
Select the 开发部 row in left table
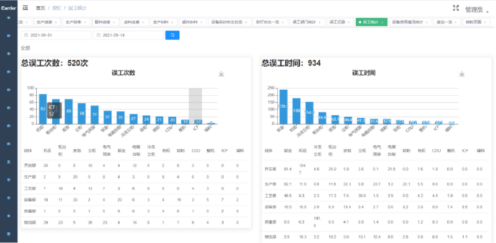[29, 165]
